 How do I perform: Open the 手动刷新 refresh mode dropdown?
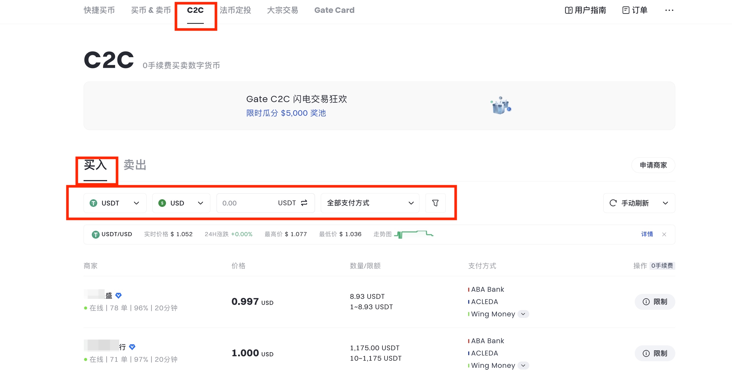coord(639,203)
